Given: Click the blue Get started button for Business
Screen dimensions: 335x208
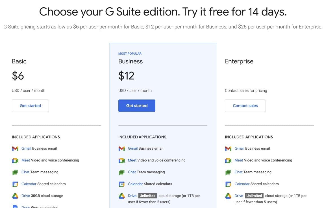Looking at the screenshot, I should tap(137, 105).
